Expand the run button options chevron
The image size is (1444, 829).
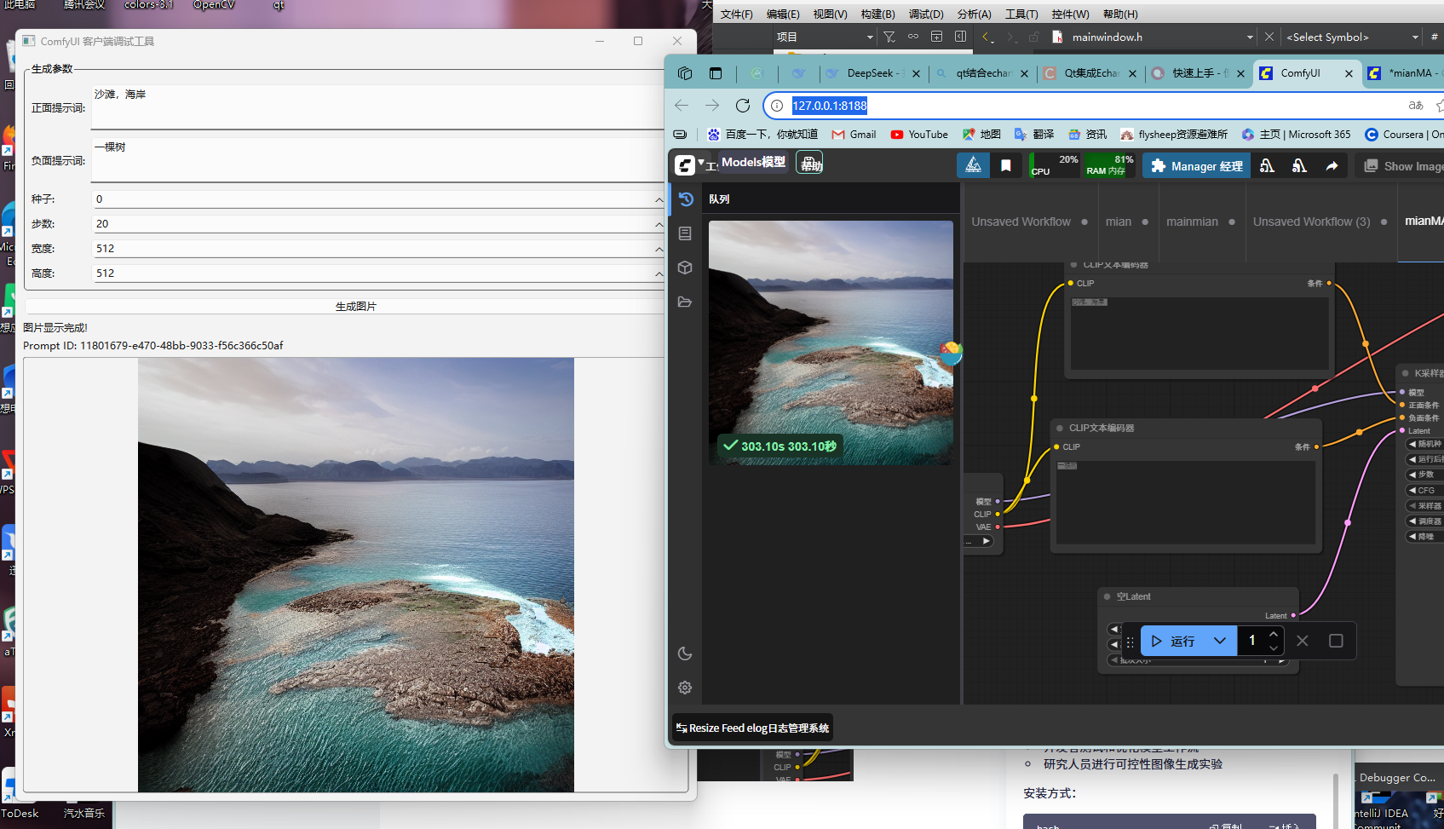(x=1220, y=641)
